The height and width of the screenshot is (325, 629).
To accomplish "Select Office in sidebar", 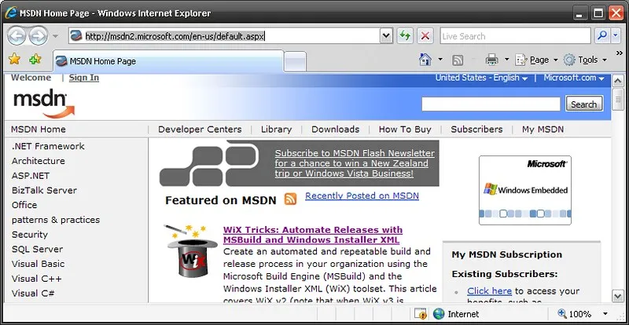I will point(24,205).
